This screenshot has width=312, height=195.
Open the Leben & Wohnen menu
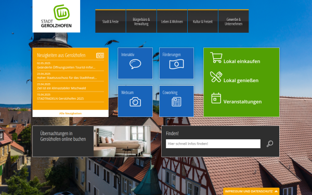(172, 21)
